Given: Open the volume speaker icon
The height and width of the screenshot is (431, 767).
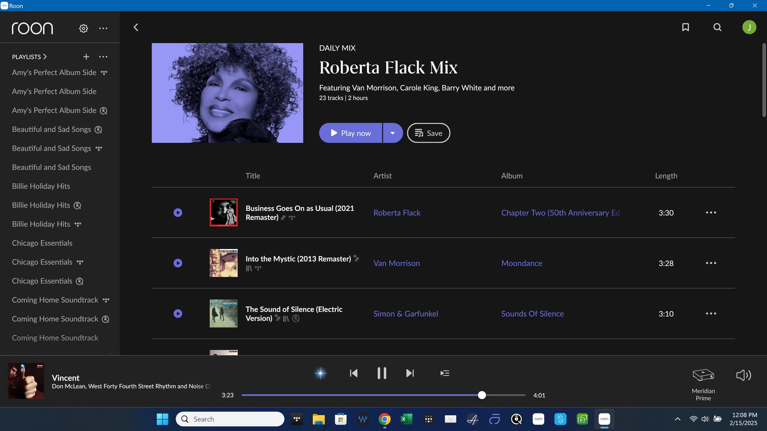Looking at the screenshot, I should 743,375.
